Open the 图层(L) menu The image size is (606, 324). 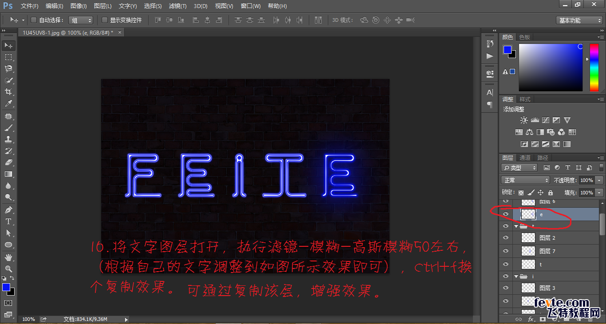click(x=103, y=6)
